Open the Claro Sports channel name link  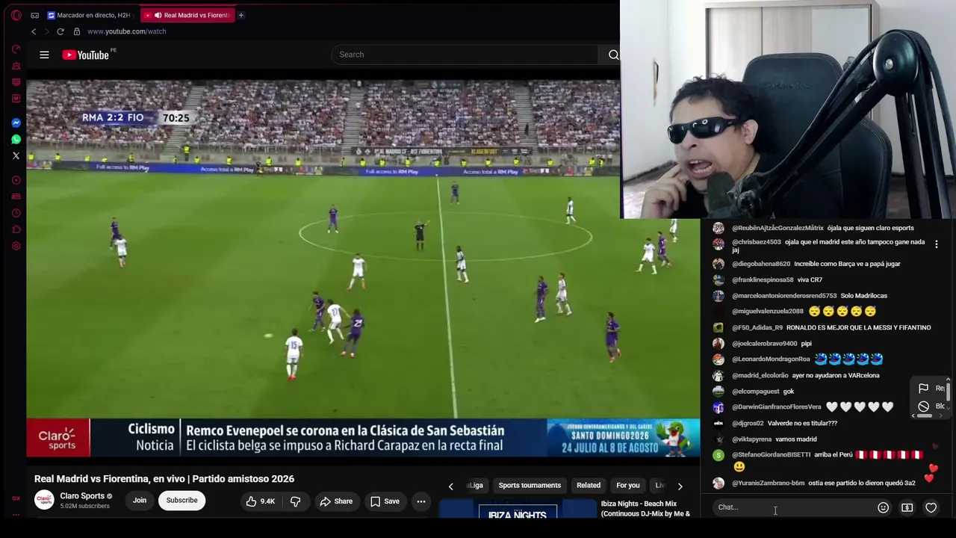point(82,496)
